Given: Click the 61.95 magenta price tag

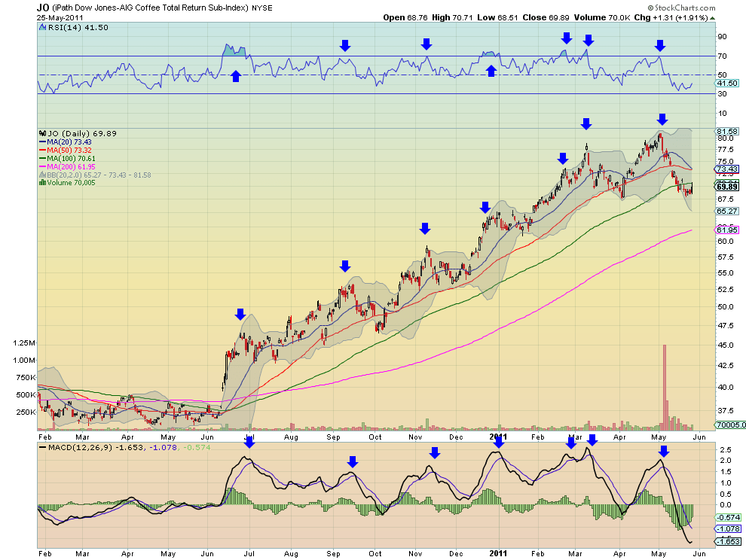Looking at the screenshot, I should 727,230.
